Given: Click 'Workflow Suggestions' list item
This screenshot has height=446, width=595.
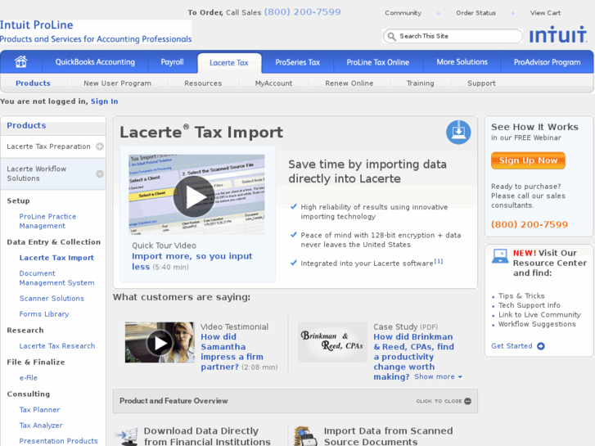Looking at the screenshot, I should point(537,324).
